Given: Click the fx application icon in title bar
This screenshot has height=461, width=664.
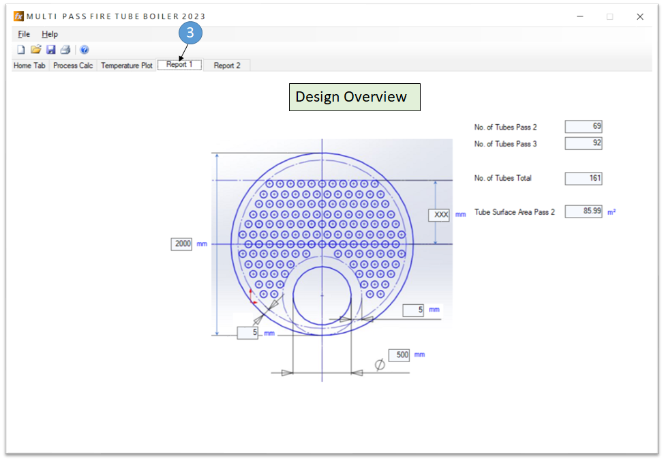Looking at the screenshot, I should [18, 16].
